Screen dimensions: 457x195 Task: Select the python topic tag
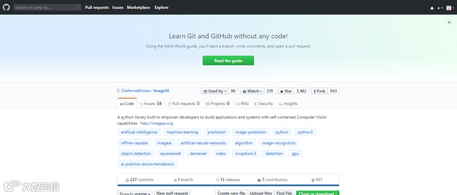[x=282, y=132]
